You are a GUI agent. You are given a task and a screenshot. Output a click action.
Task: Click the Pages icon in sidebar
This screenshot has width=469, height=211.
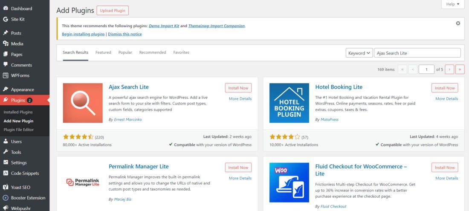(x=6, y=55)
